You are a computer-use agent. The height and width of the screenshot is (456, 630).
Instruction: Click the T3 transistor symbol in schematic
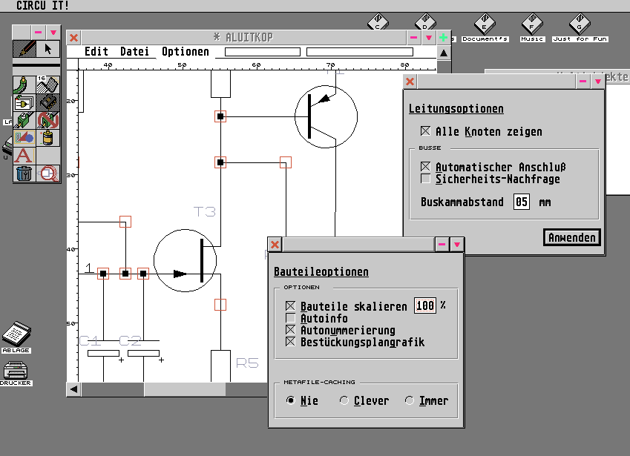[186, 260]
